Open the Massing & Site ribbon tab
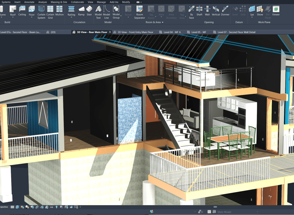This screenshot has width=294, height=215. pyautogui.click(x=59, y=2)
